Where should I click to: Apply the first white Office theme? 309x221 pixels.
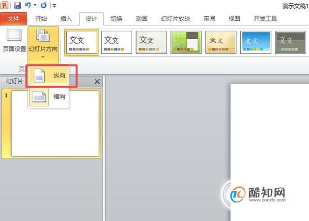pos(82,42)
